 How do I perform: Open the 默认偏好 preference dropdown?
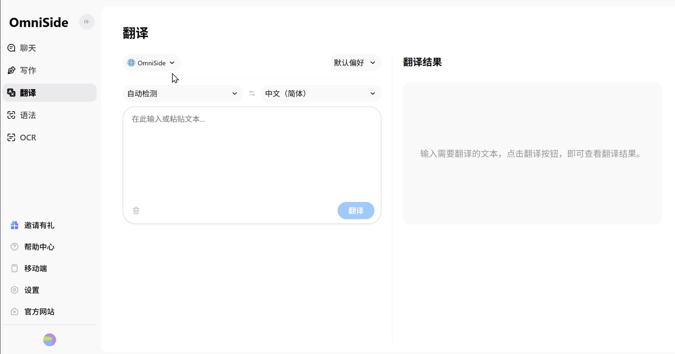pyautogui.click(x=355, y=63)
